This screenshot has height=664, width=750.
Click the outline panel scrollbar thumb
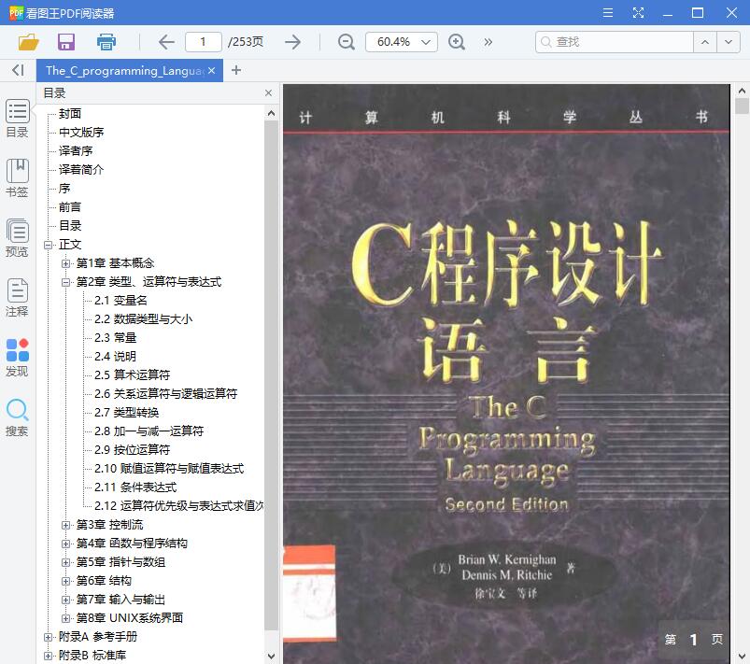(271, 375)
